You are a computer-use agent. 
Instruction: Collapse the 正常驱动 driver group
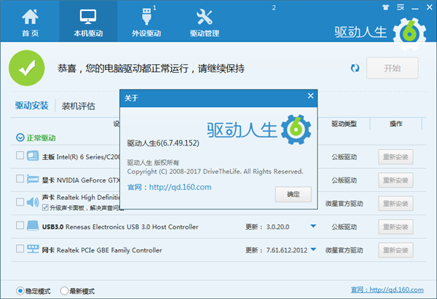click(20, 137)
